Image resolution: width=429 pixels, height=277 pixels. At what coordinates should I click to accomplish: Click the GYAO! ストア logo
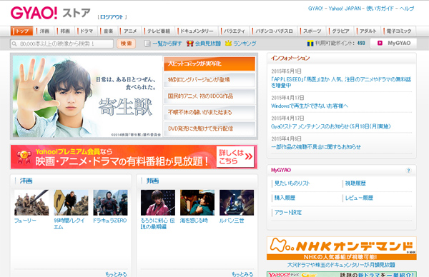50,13
